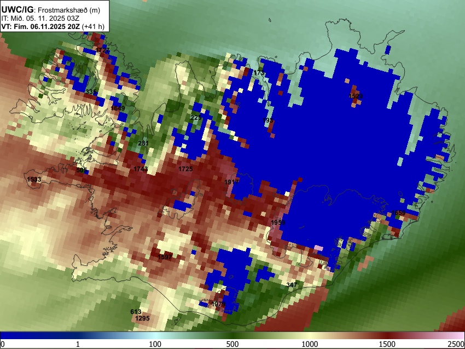Click the map value 281
Viewport: 465px width, 349px height.
point(143,143)
